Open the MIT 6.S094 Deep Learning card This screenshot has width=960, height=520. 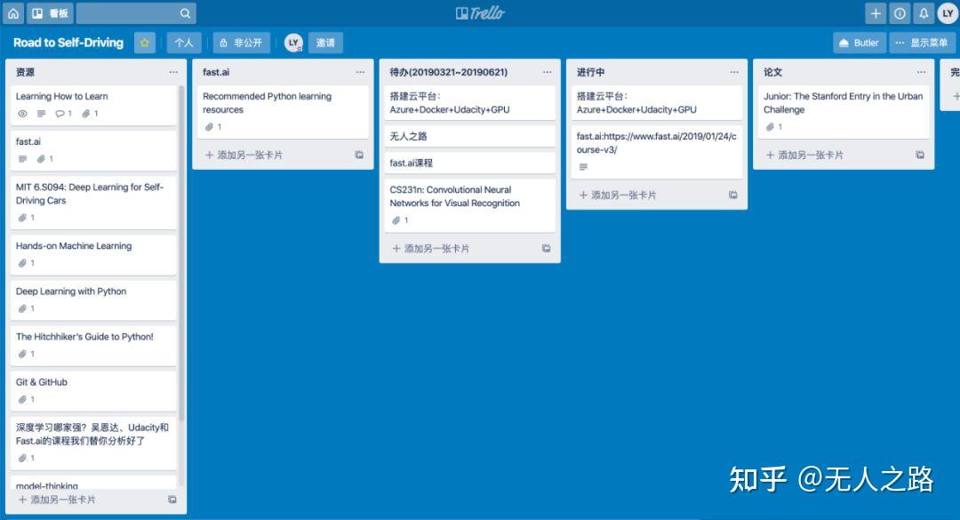click(x=93, y=203)
